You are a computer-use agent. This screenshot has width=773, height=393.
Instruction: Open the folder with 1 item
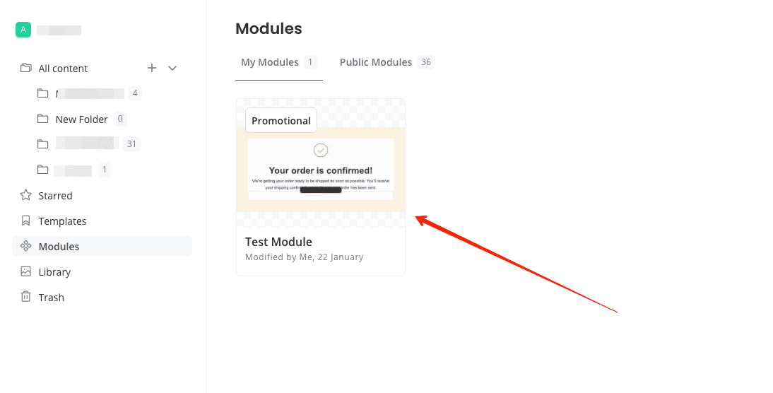click(74, 170)
